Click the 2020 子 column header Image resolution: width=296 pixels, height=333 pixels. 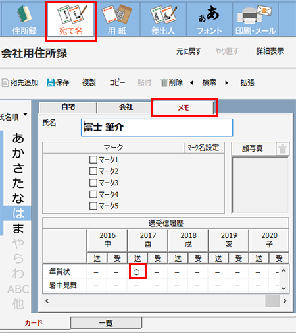click(x=269, y=240)
